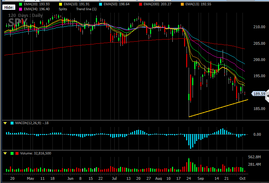The image size is (269, 183).
Task: Click the Hide: button
Action: point(9,7)
